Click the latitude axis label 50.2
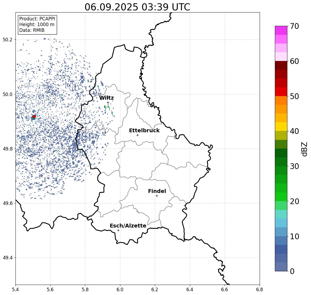Viewport: 311px width, 295px height. pos(8,39)
